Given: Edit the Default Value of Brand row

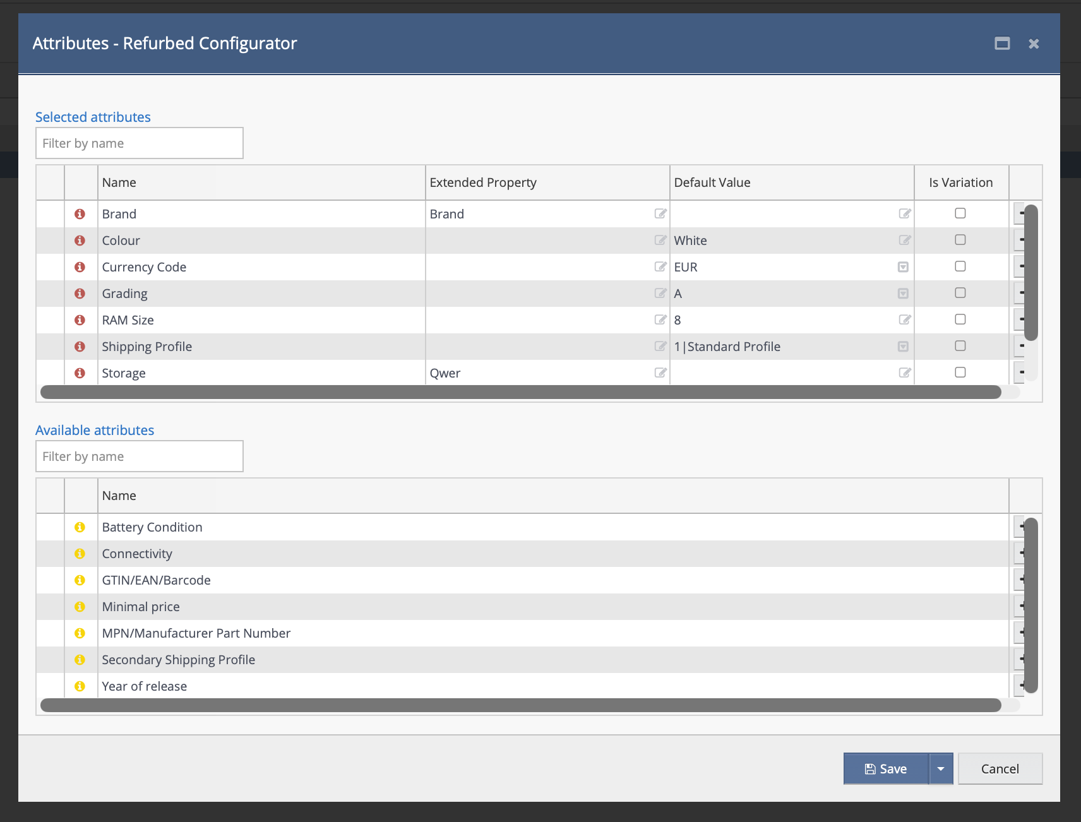Looking at the screenshot, I should 905,213.
